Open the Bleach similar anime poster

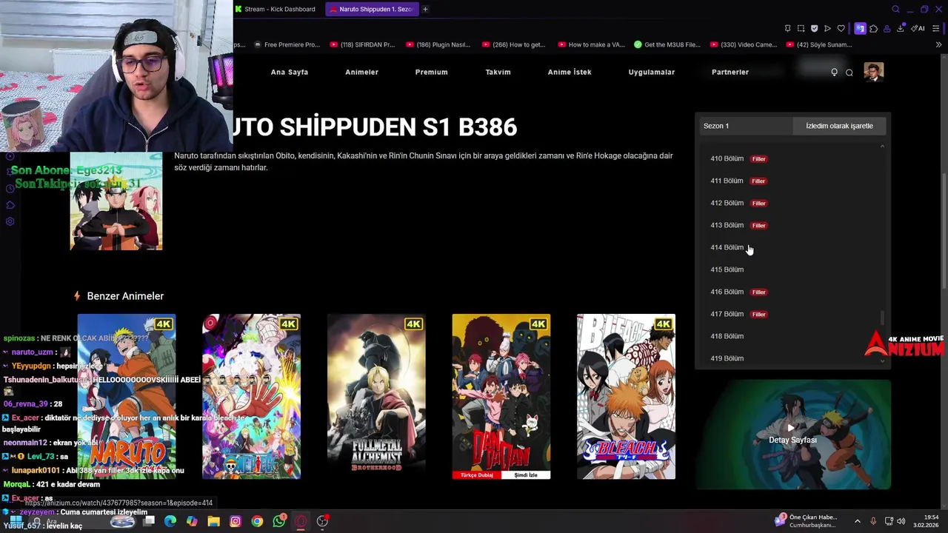[626, 397]
